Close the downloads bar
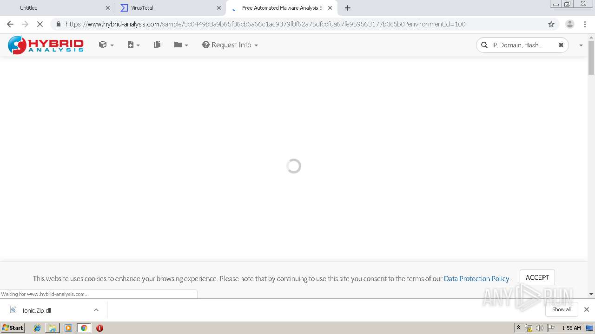The width and height of the screenshot is (595, 334). click(587, 309)
